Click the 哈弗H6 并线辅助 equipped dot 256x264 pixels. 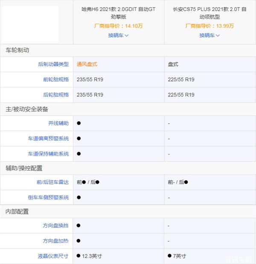[x=79, y=123]
